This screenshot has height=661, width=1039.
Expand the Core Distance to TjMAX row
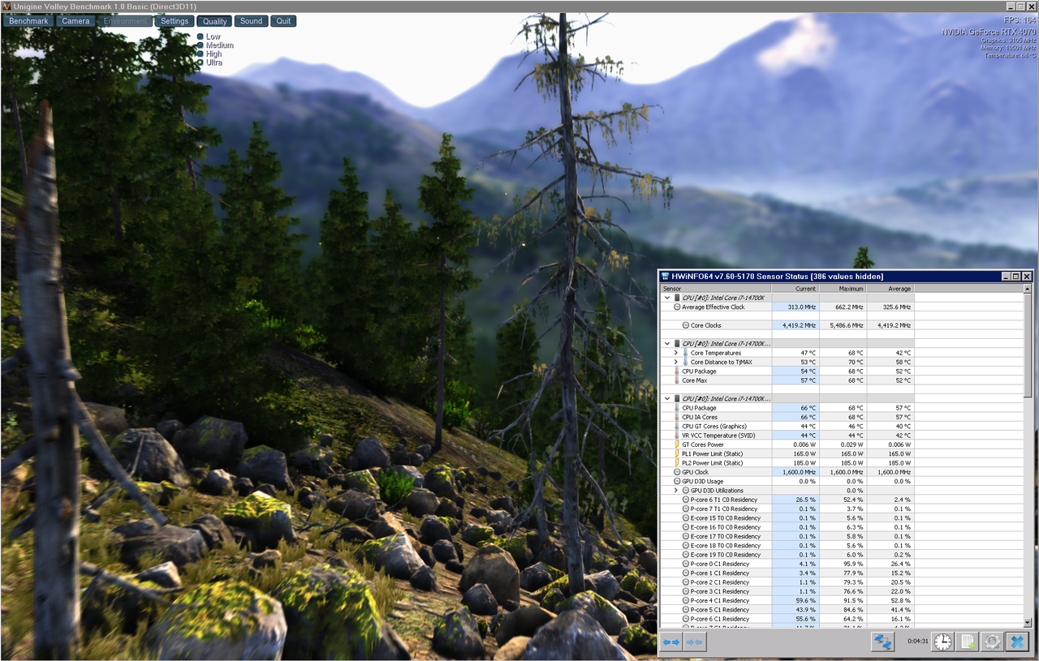coord(676,363)
